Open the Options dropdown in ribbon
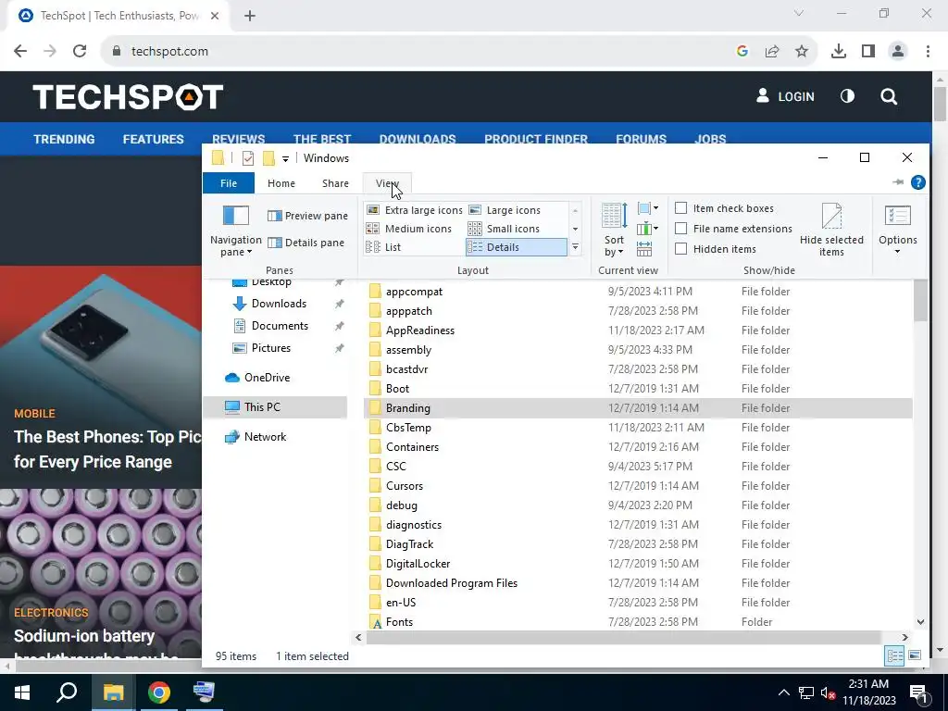 898,231
